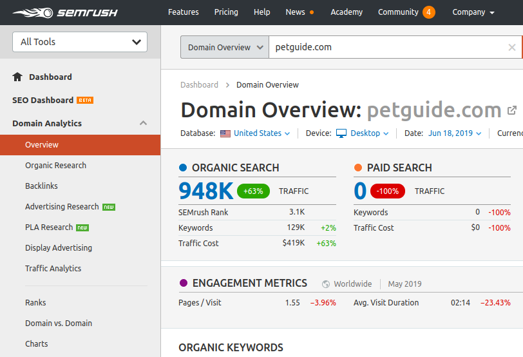Click the 0 paid traffic value
Screen dimensions: 523x357
point(360,191)
